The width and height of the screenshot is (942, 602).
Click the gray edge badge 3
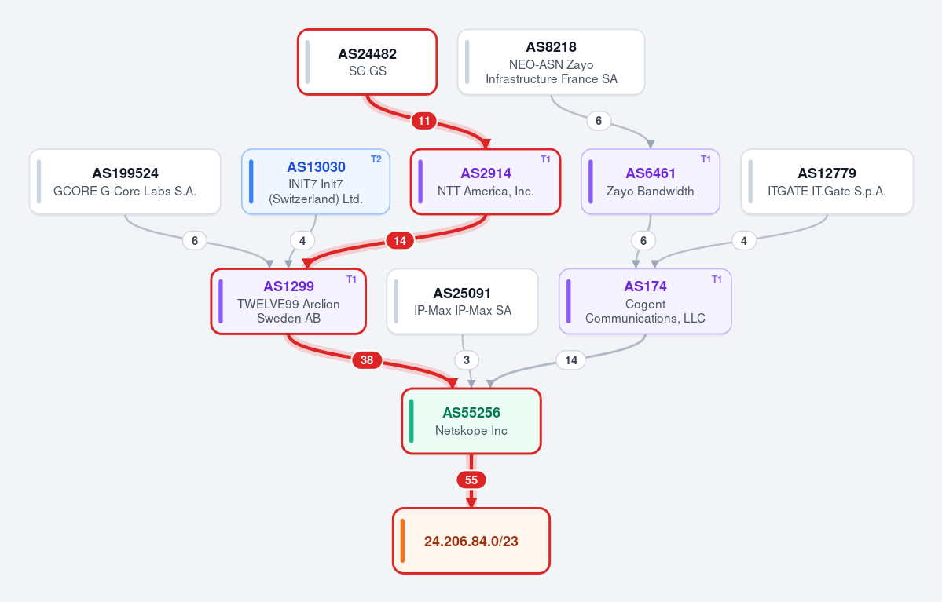pos(467,360)
